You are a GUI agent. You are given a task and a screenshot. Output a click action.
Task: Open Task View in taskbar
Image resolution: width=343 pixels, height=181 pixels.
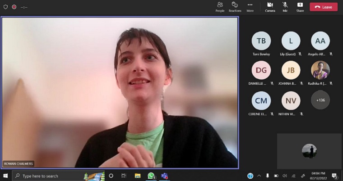[124, 176]
